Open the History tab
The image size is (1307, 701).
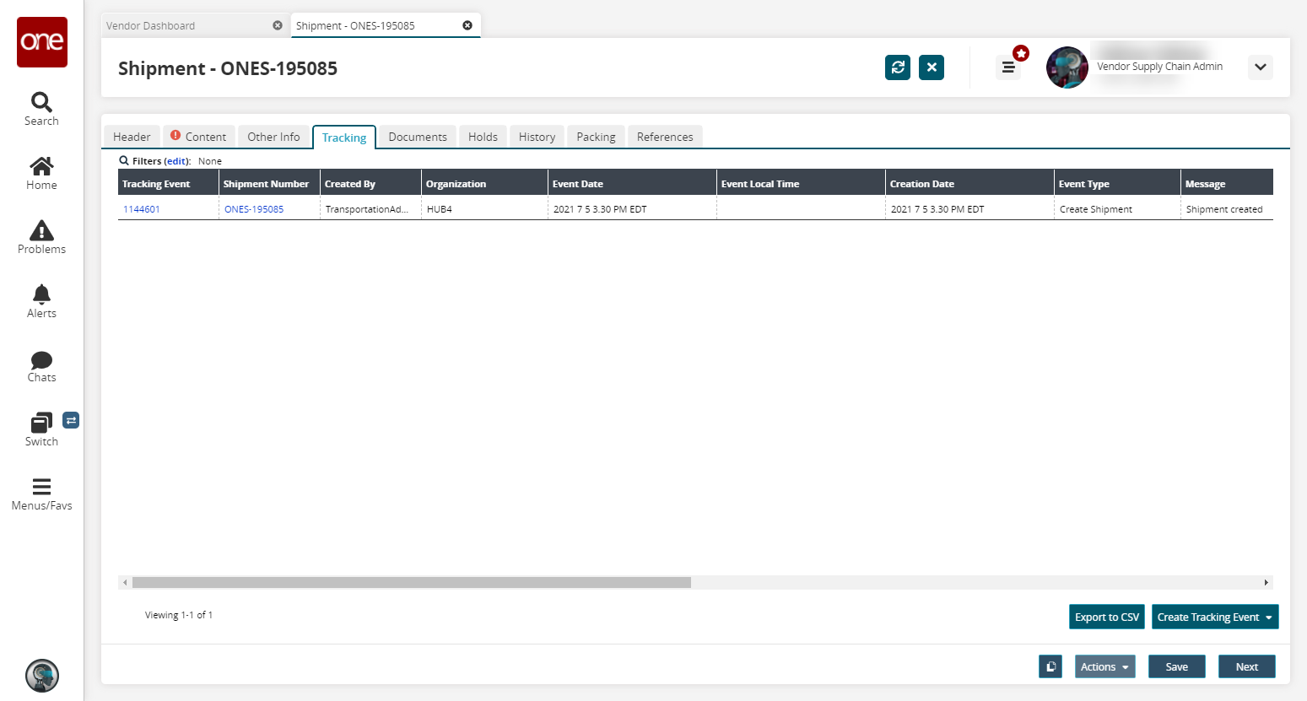tap(537, 137)
